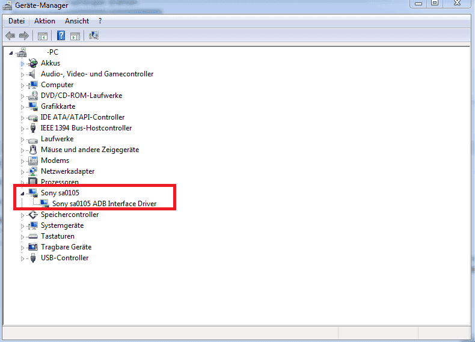Viewport: 475px width, 342px height.
Task: Click the Modems category icon
Action: [32, 160]
